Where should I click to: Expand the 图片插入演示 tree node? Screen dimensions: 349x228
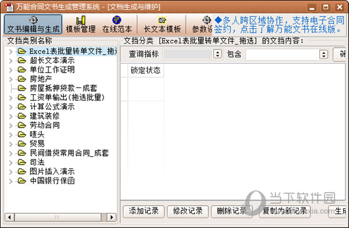point(10,172)
